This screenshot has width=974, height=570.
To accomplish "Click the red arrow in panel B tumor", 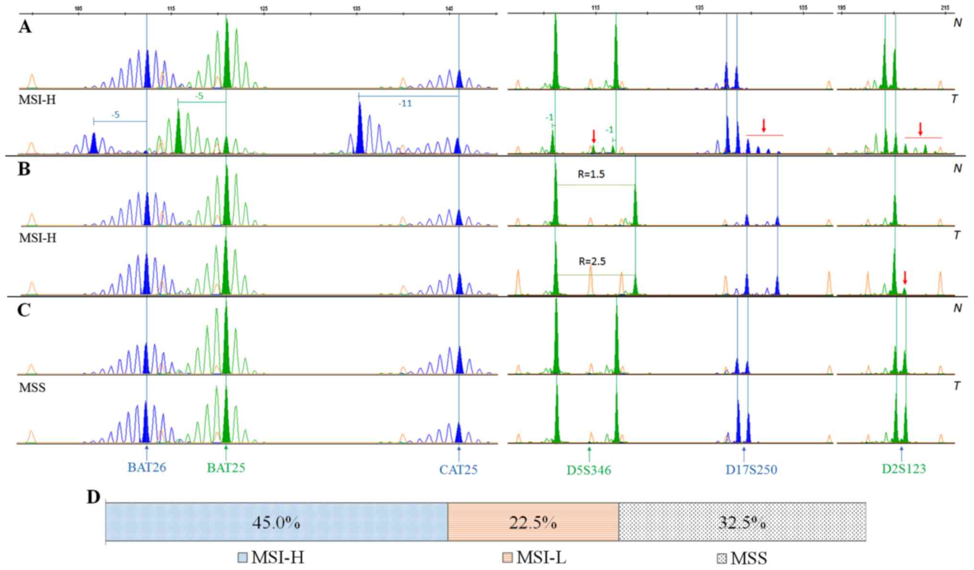I will coord(905,278).
